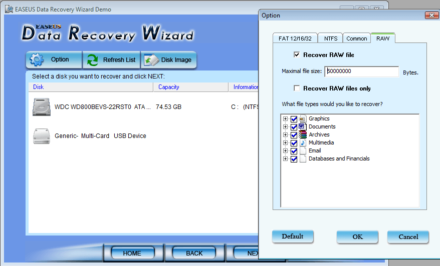This screenshot has height=266, width=440.
Task: Expand the Documents tree node
Action: click(x=285, y=126)
